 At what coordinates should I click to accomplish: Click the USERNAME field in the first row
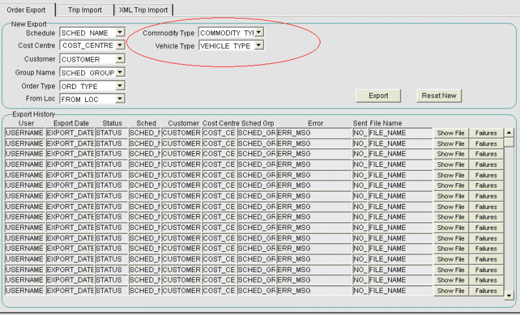point(25,133)
